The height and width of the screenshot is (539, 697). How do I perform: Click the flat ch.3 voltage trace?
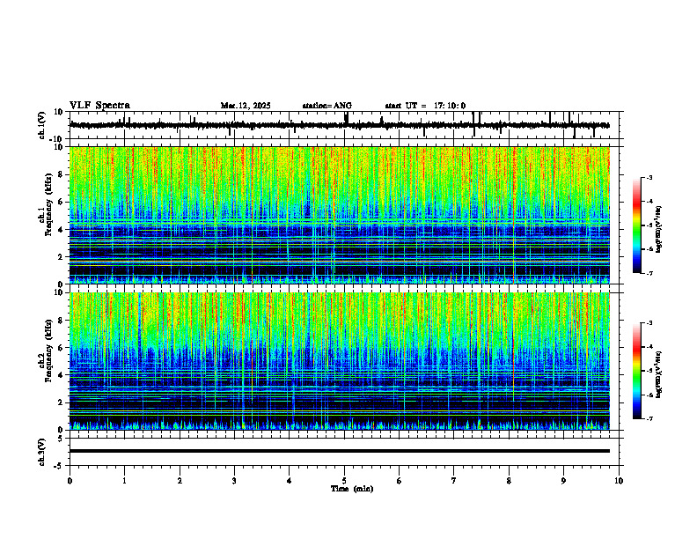click(x=339, y=451)
